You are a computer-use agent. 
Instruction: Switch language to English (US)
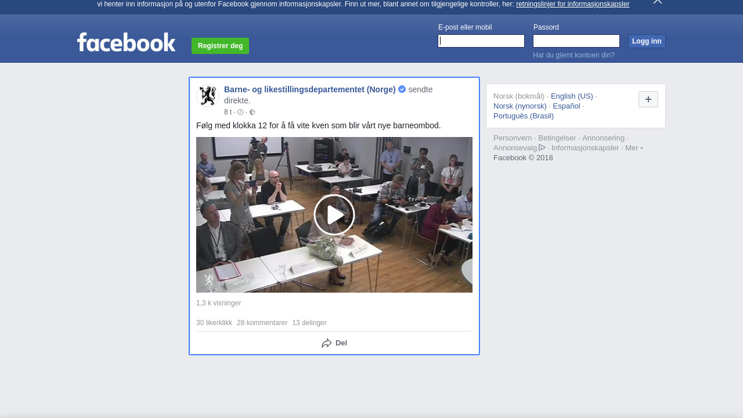pos(572,96)
